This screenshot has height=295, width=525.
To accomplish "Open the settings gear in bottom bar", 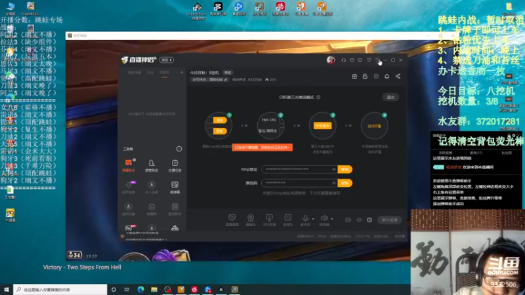I will [x=369, y=220].
